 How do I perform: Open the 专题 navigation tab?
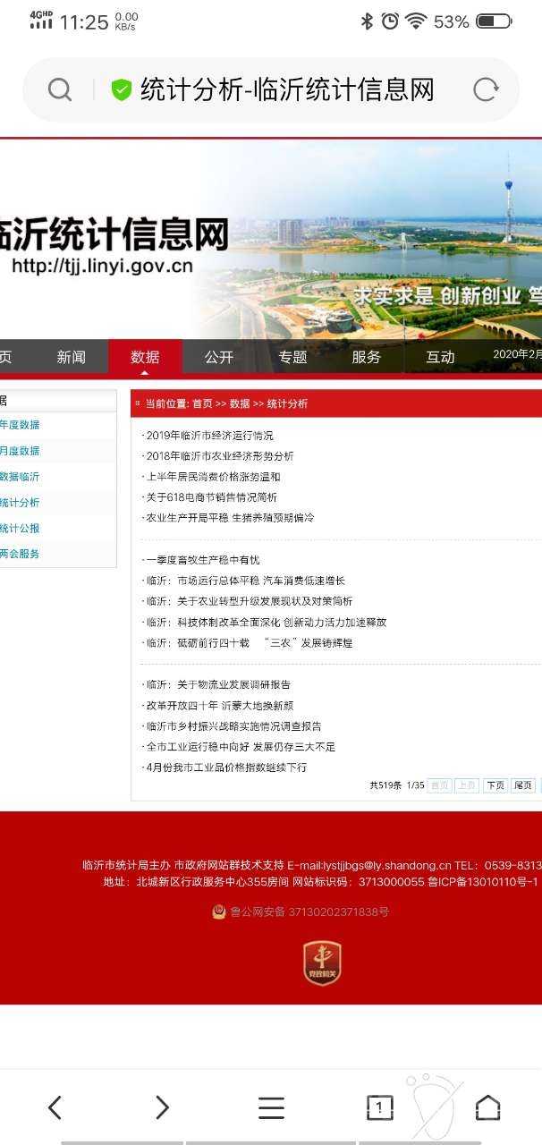tap(292, 357)
